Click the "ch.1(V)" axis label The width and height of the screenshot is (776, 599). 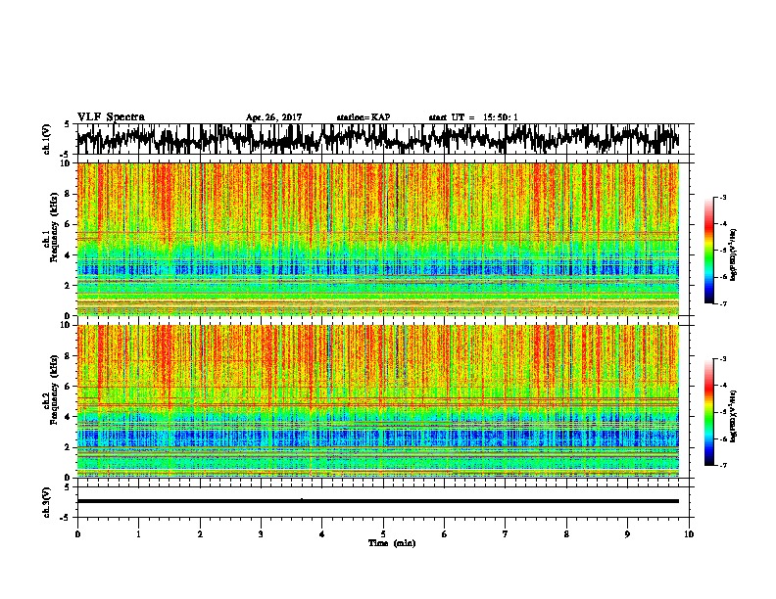(47, 139)
